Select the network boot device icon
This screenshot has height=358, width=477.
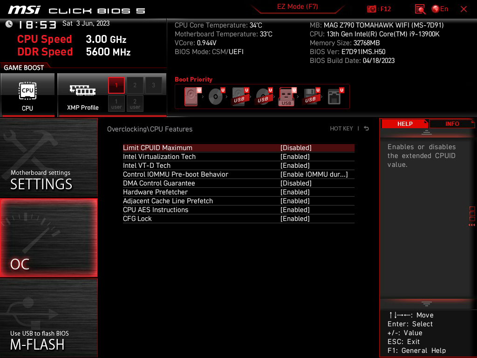pyautogui.click(x=335, y=96)
